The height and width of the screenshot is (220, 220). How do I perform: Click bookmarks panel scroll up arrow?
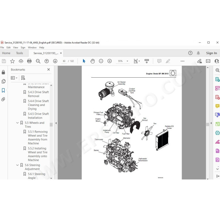51,85
